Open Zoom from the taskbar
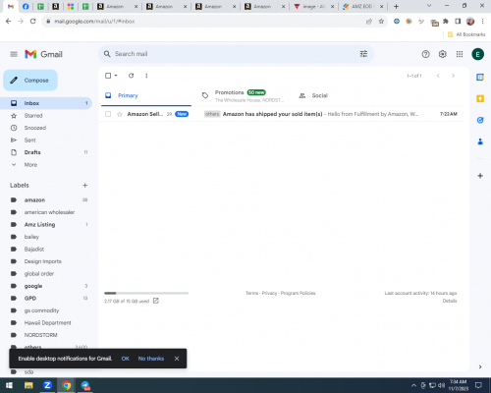The image size is (491, 393). (x=47, y=385)
